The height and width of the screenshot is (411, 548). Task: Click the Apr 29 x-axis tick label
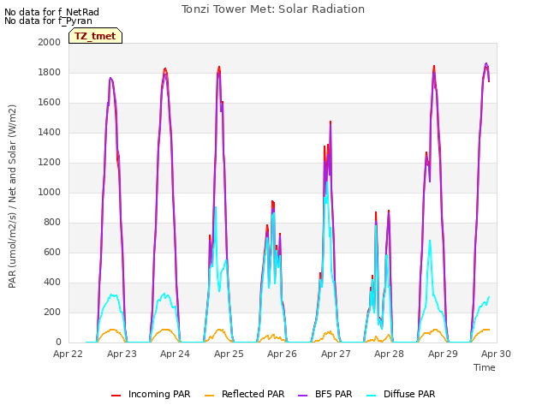(443, 354)
